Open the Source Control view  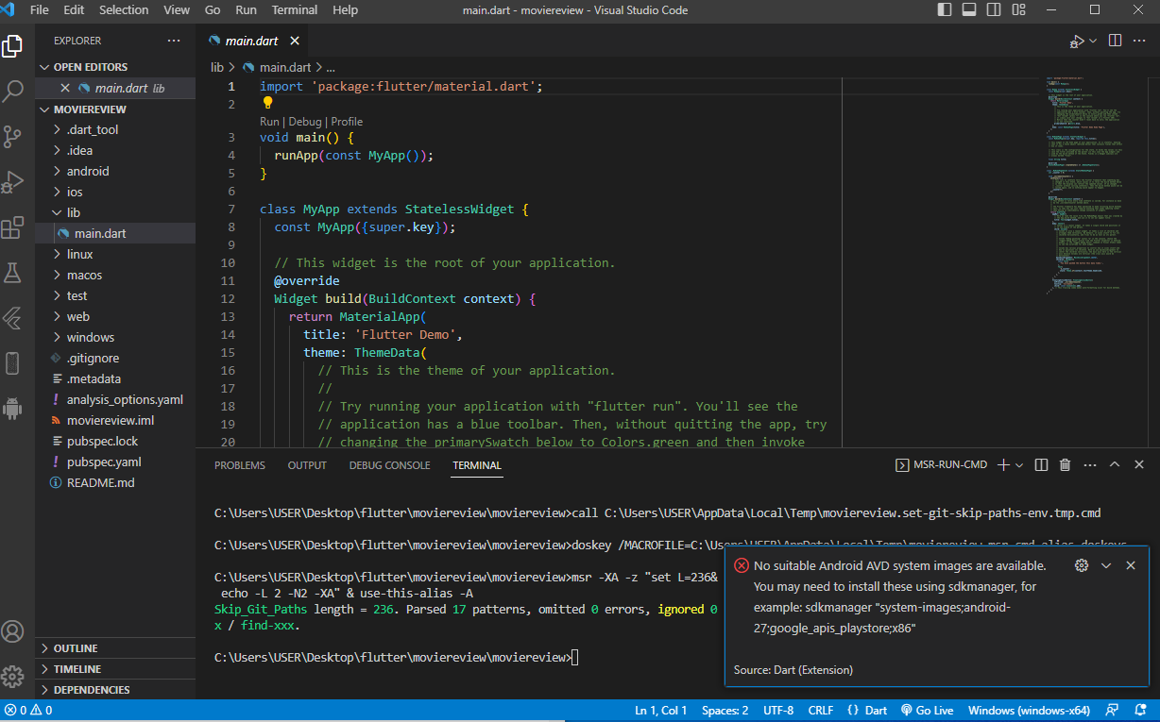tap(12, 136)
